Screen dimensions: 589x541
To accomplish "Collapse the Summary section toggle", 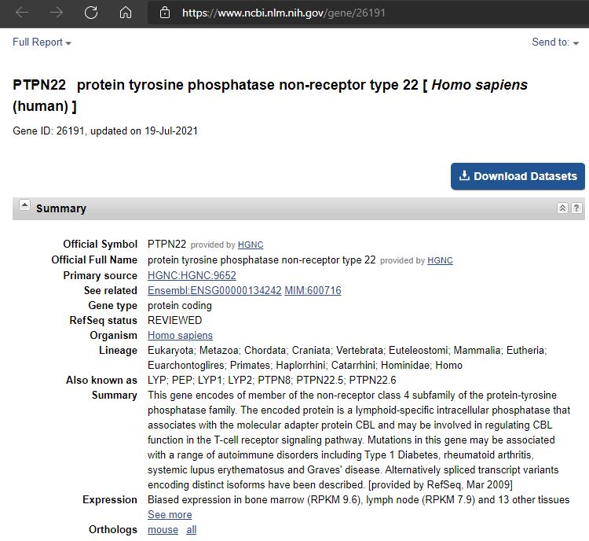I will [x=24, y=206].
